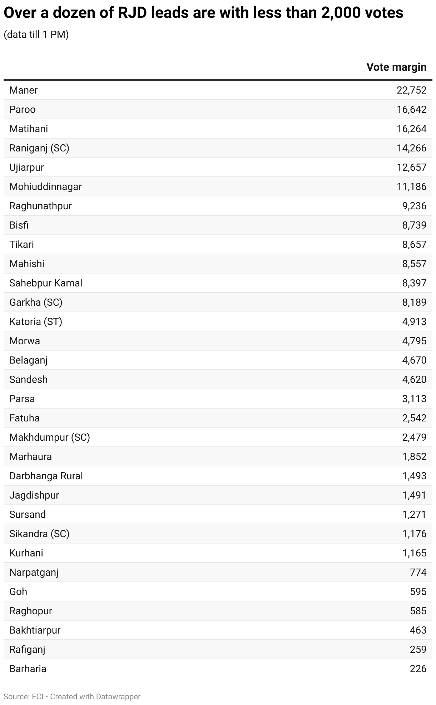Screen dimensions: 436x705
Task: Click the 22,752 vote margin value
Action: coord(412,90)
